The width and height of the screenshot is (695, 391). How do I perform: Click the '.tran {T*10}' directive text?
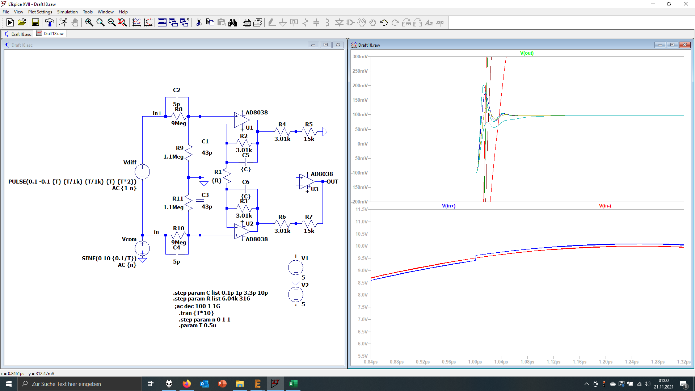click(196, 313)
